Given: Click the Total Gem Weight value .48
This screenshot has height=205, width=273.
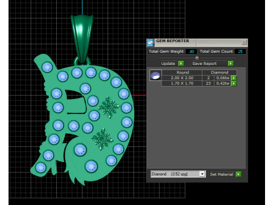Looking at the screenshot, I should pyautogui.click(x=192, y=51).
